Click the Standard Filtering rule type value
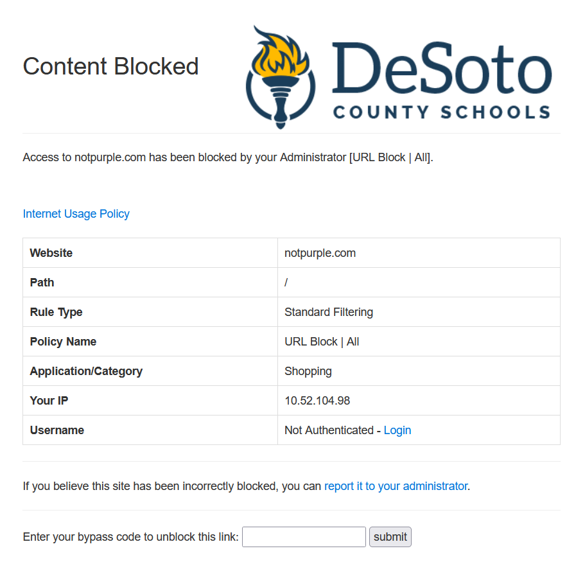This screenshot has height=569, width=576. click(x=328, y=312)
